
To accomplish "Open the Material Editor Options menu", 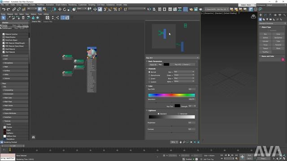I will coord(34,14).
